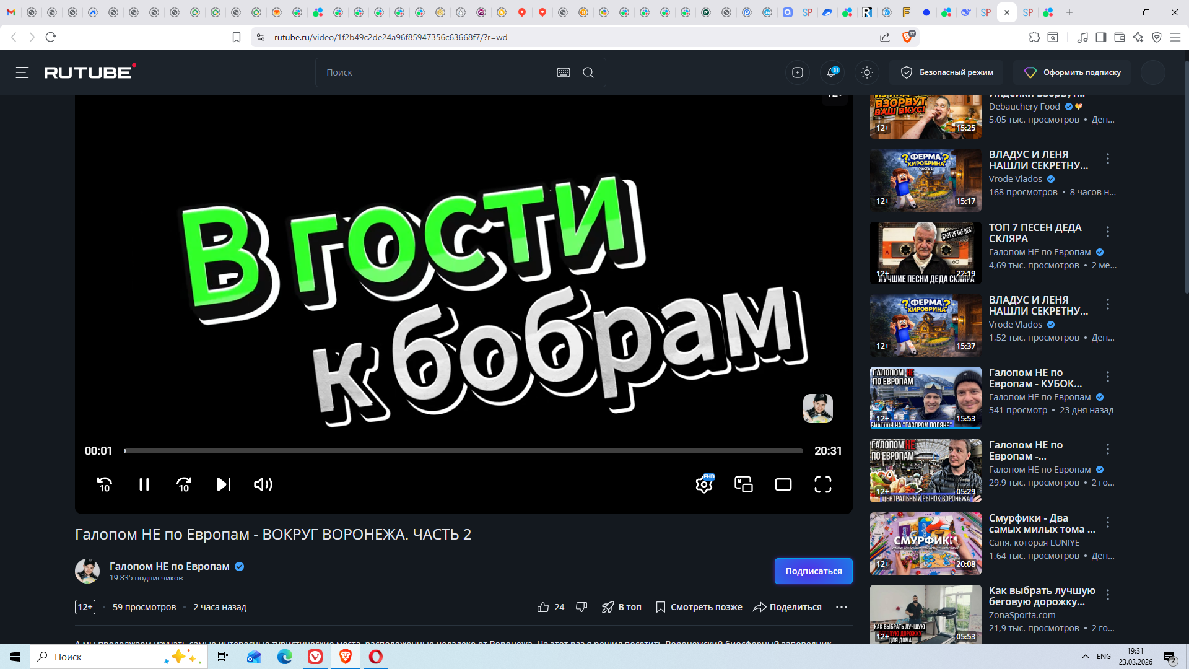Toggle light/dark theme

[867, 72]
